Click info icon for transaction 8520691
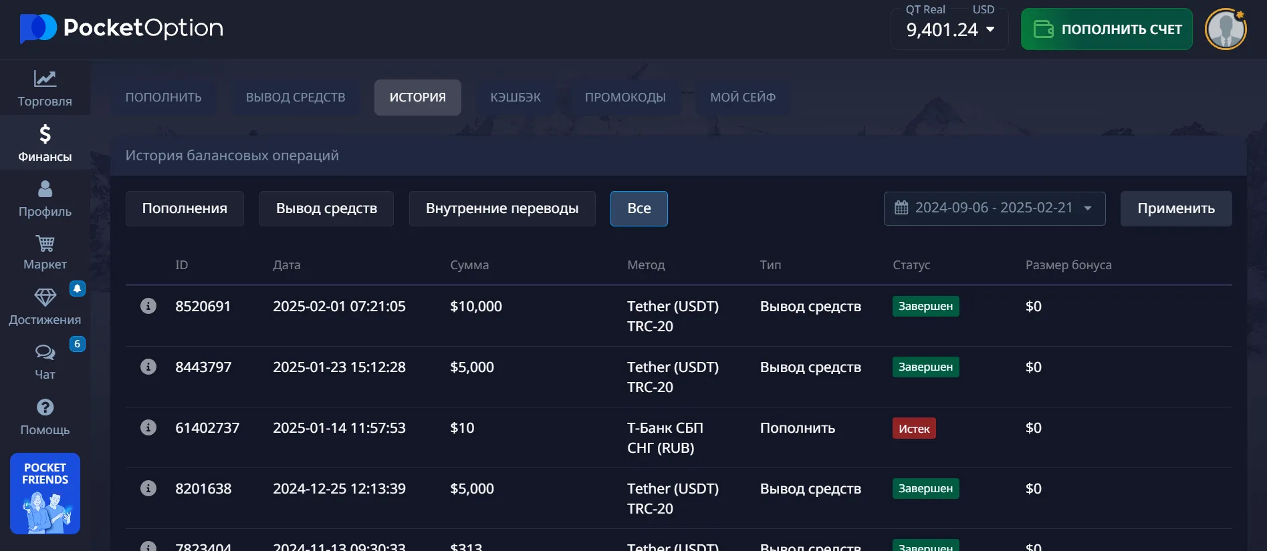Screen dimensions: 1267x551 point(148,306)
